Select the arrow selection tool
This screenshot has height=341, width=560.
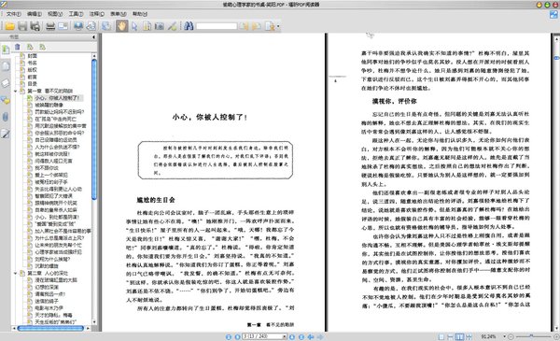coord(134,26)
